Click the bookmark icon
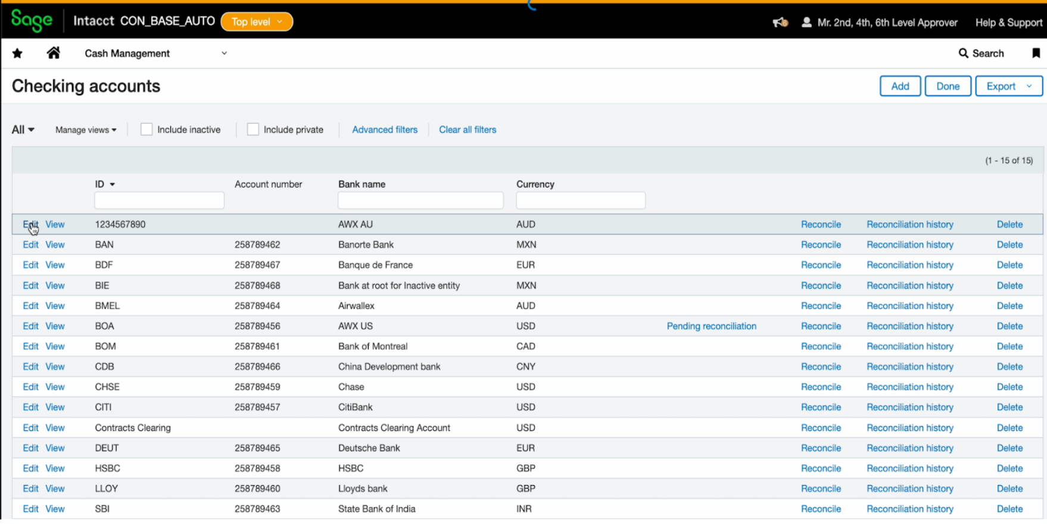 pyautogui.click(x=1036, y=53)
